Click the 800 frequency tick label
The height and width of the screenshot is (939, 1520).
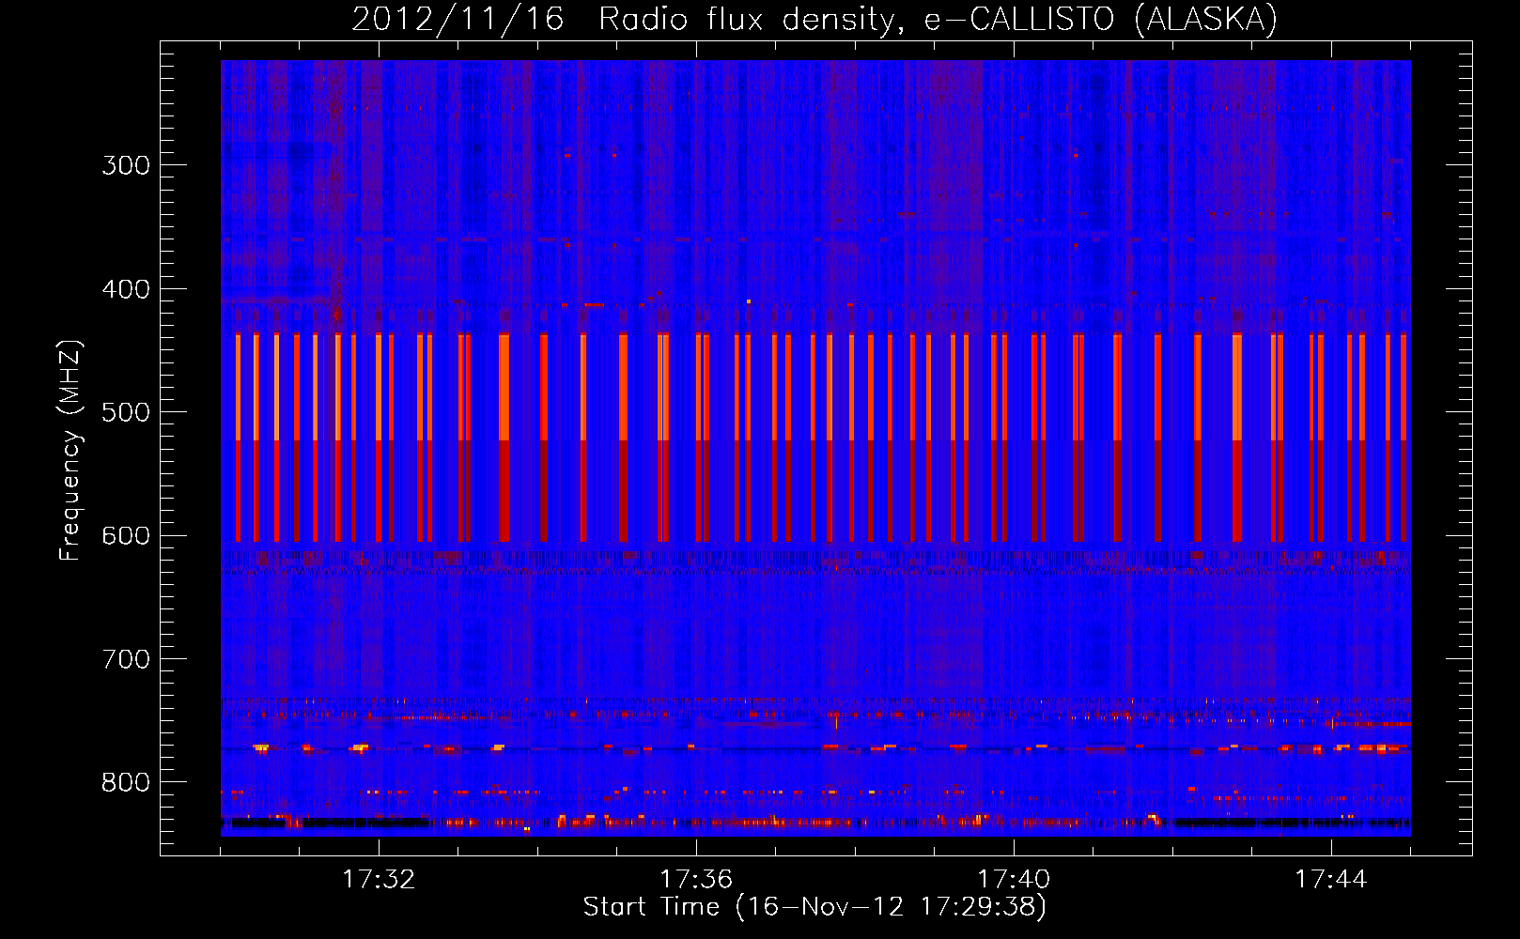pyautogui.click(x=126, y=783)
